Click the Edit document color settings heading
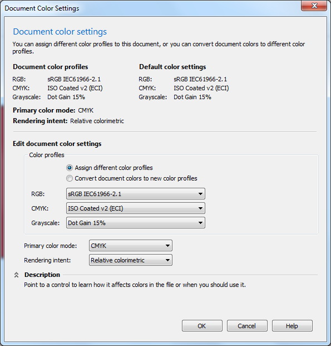This screenshot has height=346, width=331. 57,144
